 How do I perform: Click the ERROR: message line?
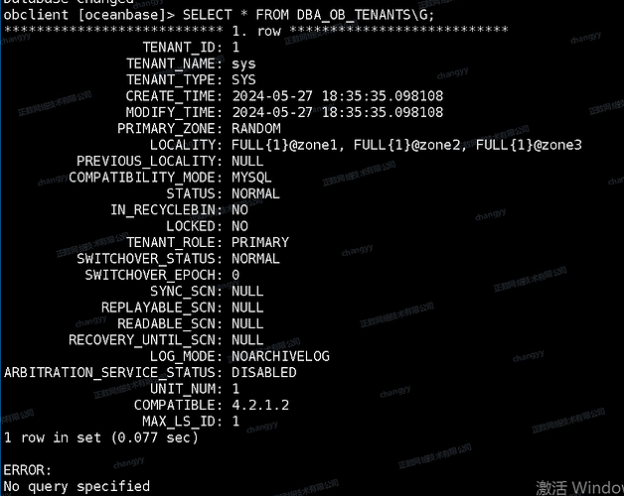[27, 470]
